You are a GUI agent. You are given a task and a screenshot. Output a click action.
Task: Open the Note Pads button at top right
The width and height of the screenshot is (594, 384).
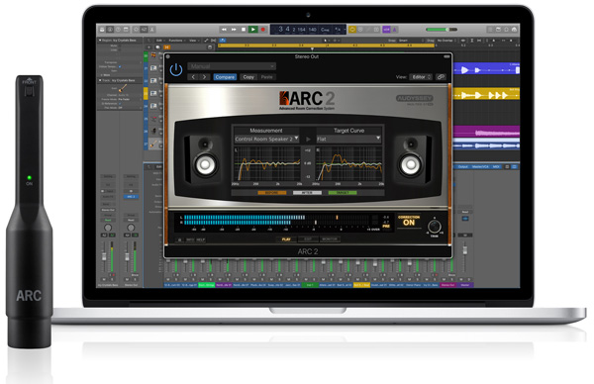pos(498,30)
